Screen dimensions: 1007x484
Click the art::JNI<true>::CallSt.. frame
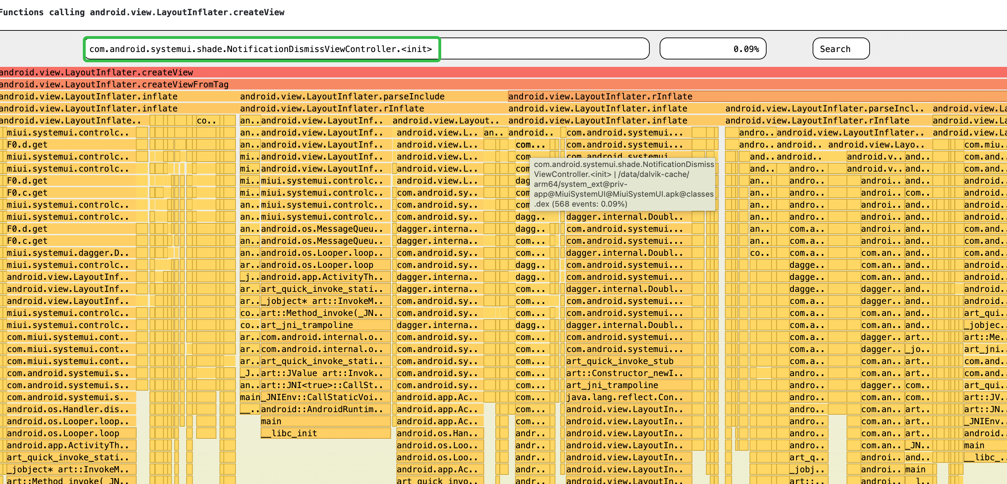point(325,385)
